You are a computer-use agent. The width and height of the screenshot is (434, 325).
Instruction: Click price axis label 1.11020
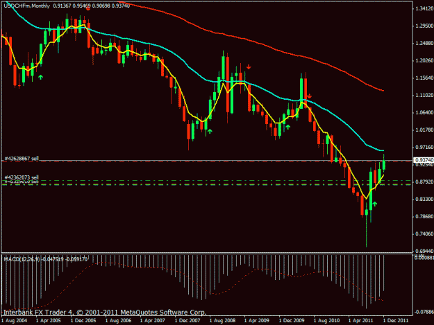point(424,95)
